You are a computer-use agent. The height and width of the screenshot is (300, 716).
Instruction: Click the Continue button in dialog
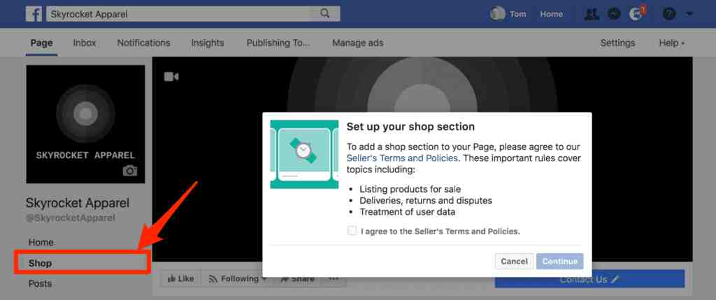[560, 261]
